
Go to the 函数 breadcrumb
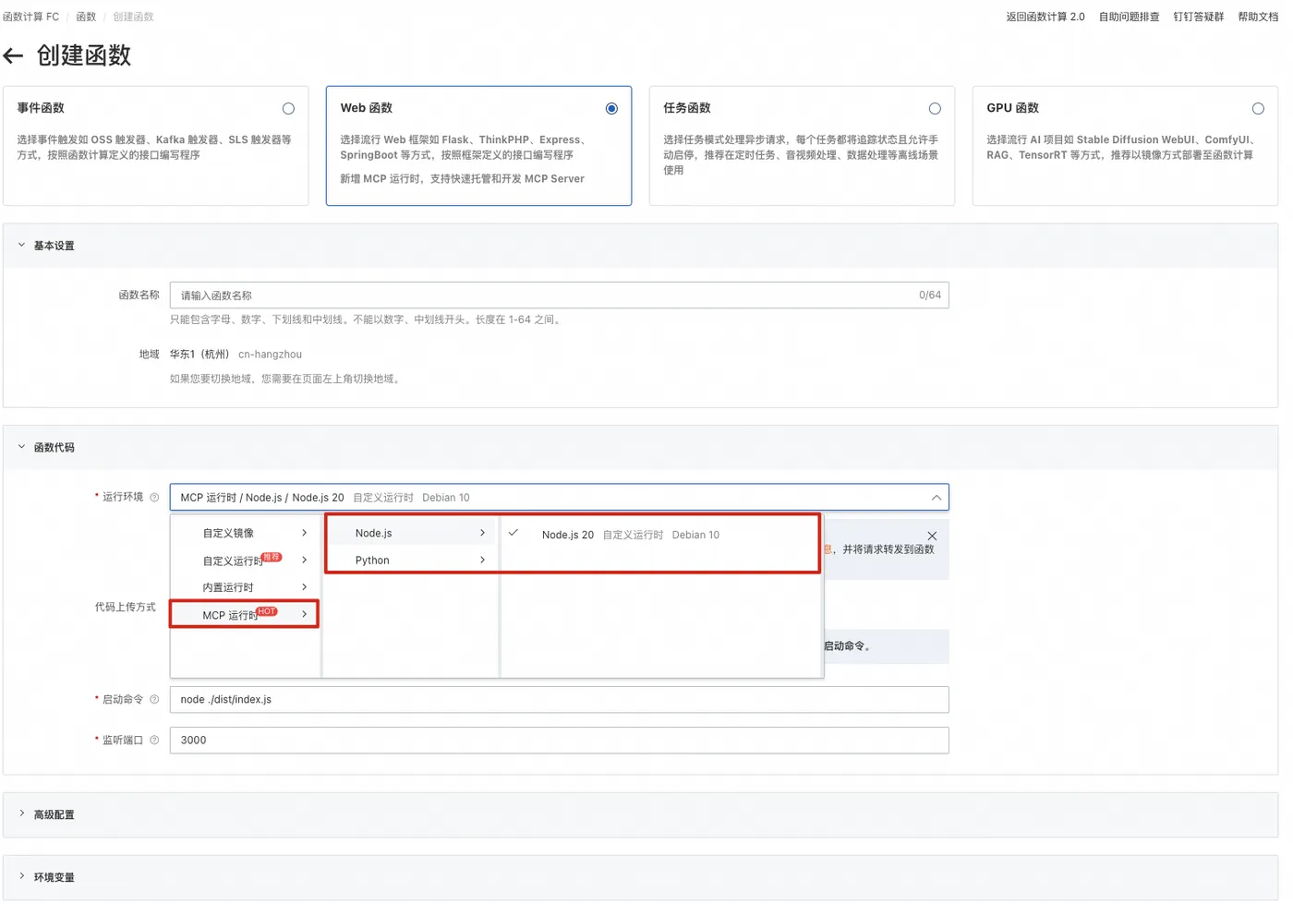pyautogui.click(x=86, y=17)
